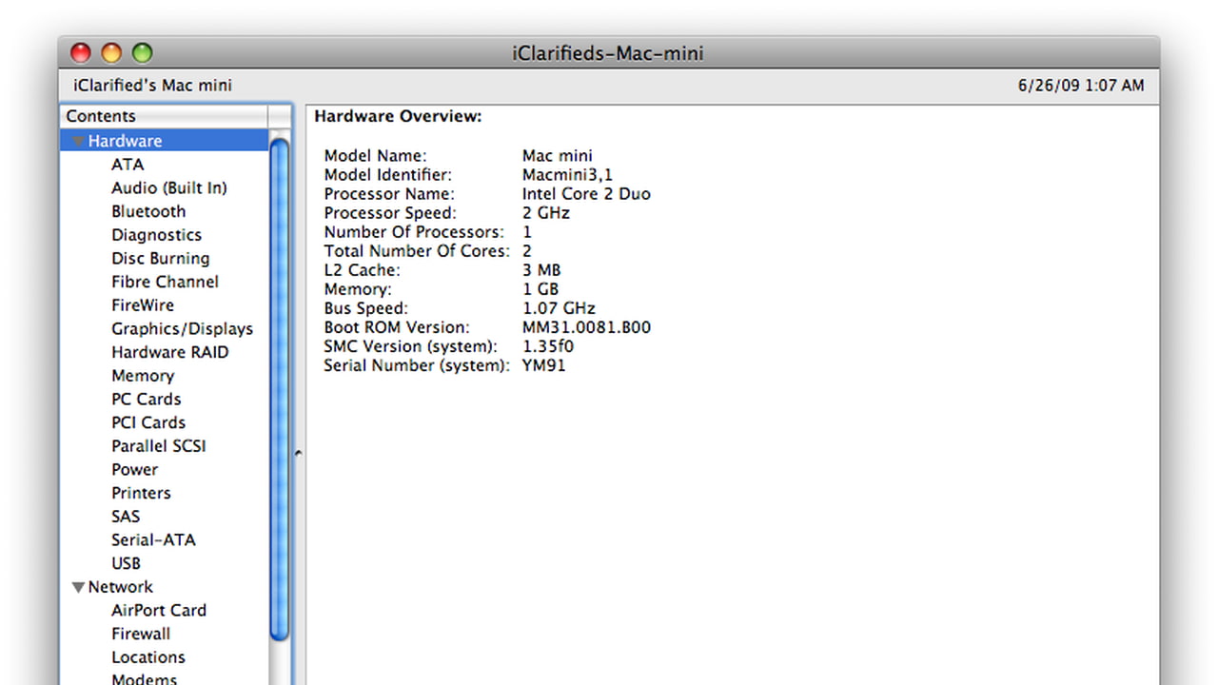Screen dimensions: 1218x685
Task: Open the Diagnostics entry
Action: click(x=157, y=235)
